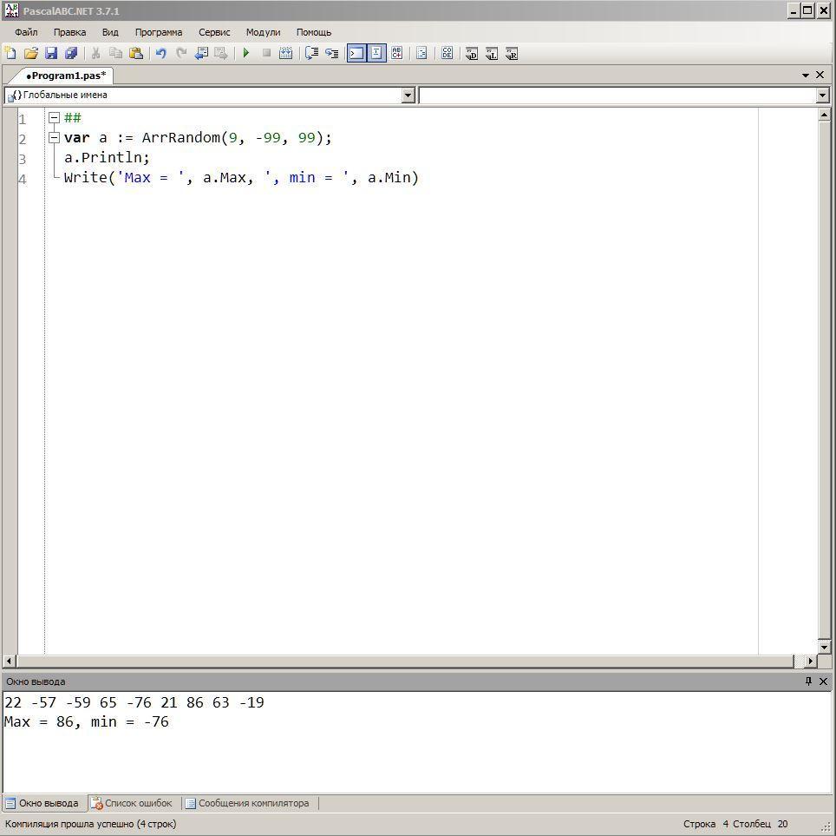Viewport: 836px width, 836px height.
Task: Click the Столбец 20 status bar entry
Action: point(761,824)
